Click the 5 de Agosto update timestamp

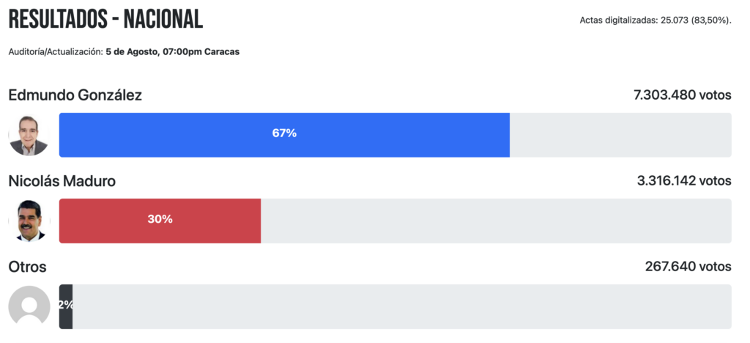(172, 52)
